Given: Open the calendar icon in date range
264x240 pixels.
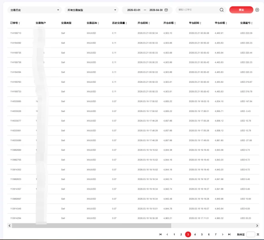Looking at the screenshot, I should tap(166, 10).
